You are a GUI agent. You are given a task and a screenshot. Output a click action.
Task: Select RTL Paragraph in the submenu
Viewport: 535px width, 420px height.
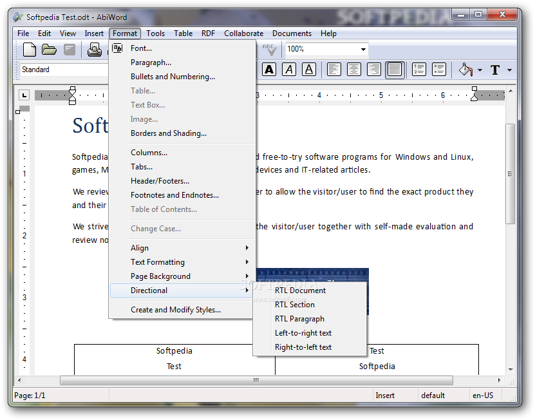[x=310, y=319]
